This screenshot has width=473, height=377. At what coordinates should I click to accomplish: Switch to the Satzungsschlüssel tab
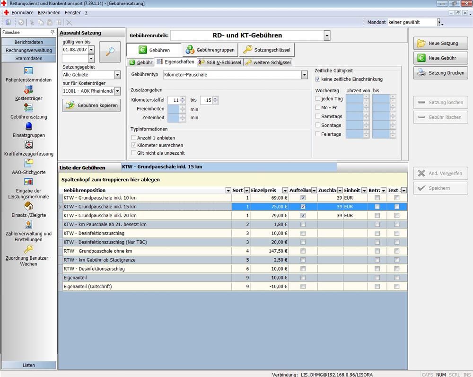[x=267, y=50]
